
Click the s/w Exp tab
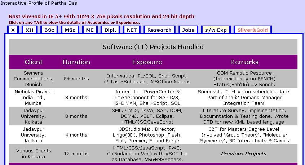click(216, 30)
